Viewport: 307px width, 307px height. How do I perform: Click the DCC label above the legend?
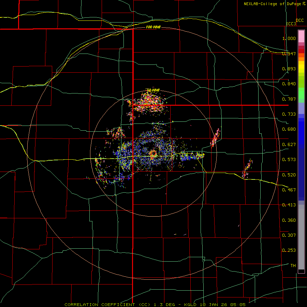click(x=300, y=20)
